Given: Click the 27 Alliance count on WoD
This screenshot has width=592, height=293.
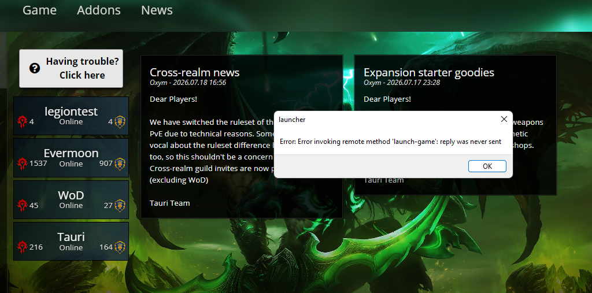Looking at the screenshot, I should [108, 206].
